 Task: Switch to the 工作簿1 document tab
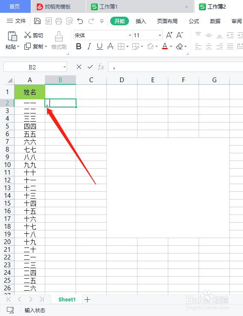140,7
